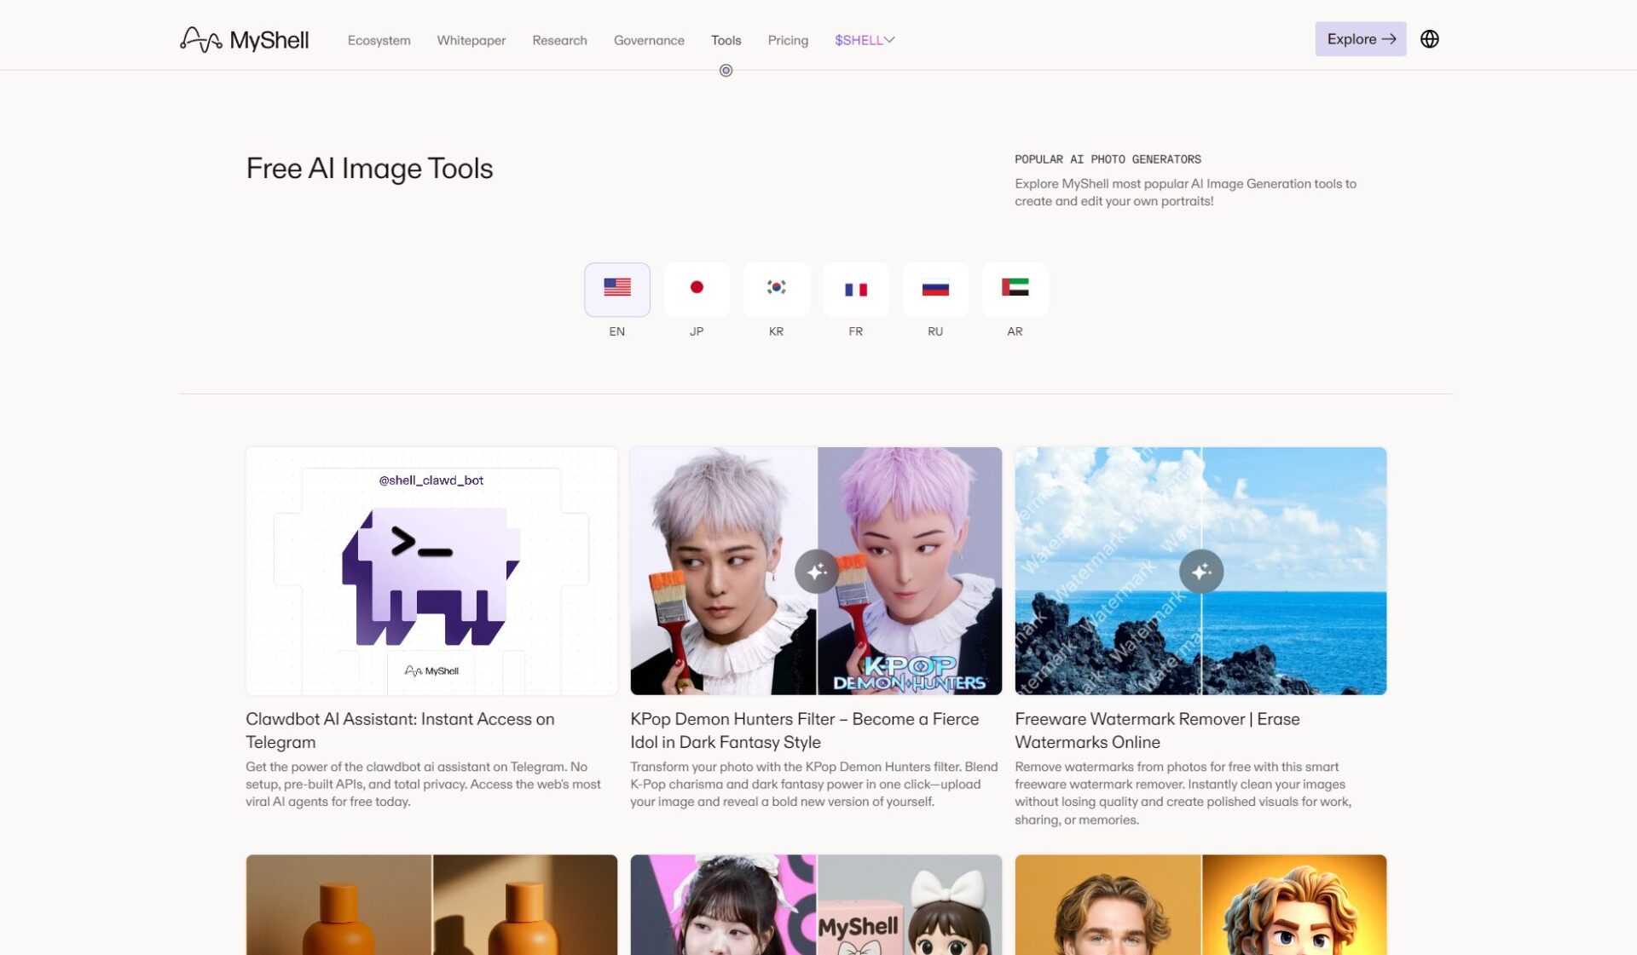Click the MyShell logo
1637x955 pixels.
point(244,39)
